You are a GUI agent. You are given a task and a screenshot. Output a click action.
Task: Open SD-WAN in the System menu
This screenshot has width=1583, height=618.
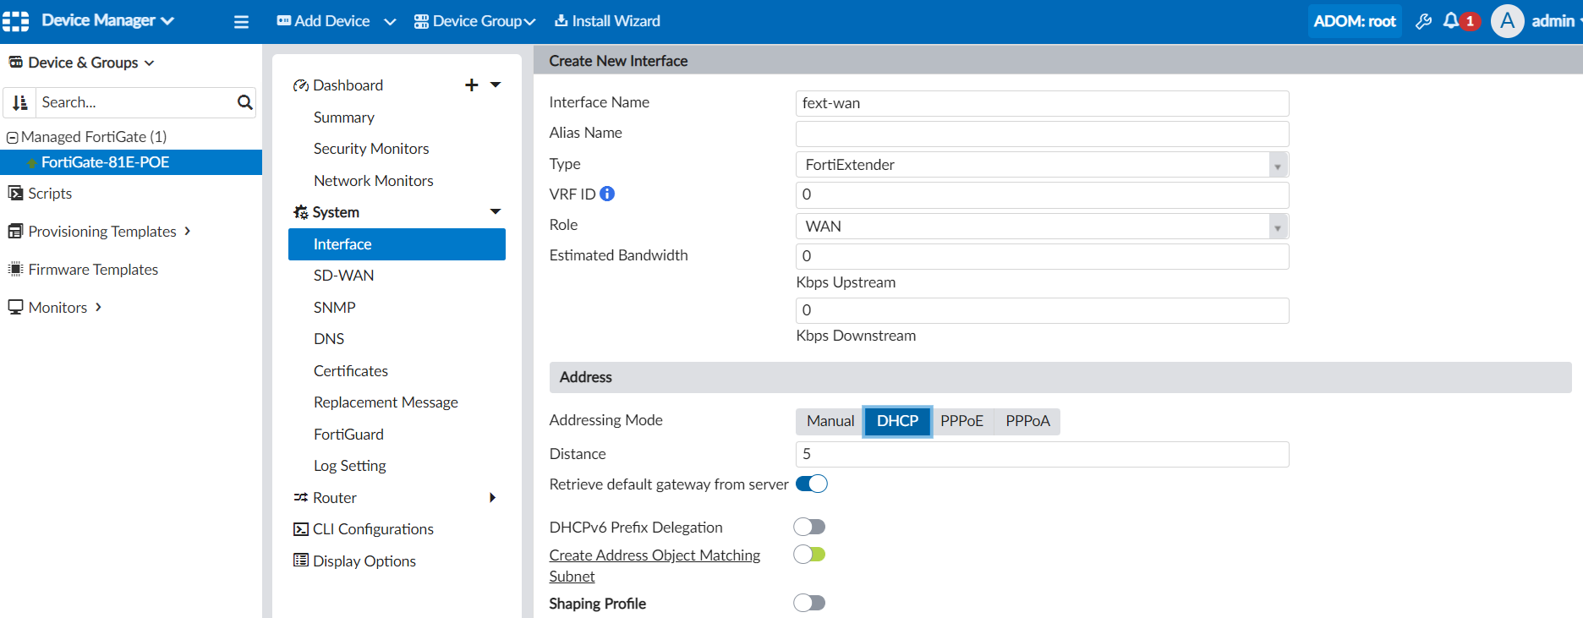click(x=343, y=276)
